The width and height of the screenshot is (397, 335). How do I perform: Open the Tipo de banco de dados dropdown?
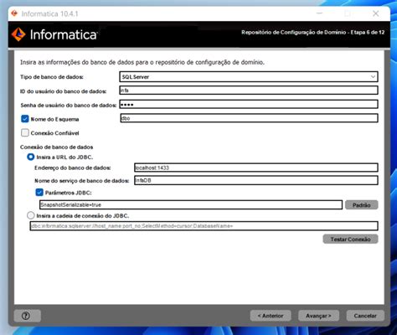(x=249, y=77)
